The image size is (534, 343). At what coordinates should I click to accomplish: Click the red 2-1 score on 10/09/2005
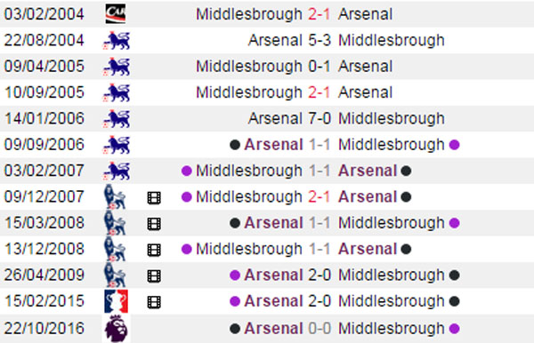[320, 92]
